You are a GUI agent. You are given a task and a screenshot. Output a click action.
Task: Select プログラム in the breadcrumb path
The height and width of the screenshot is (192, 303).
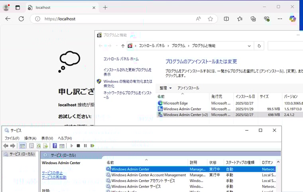[178, 46]
